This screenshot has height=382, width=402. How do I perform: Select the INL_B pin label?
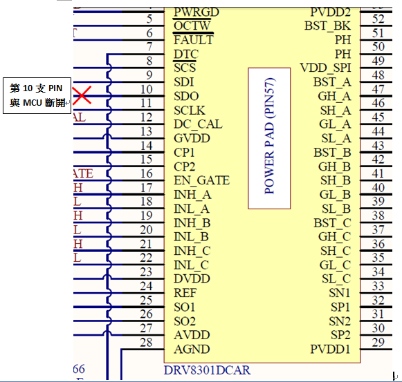pyautogui.click(x=191, y=237)
